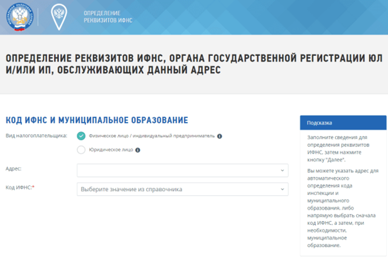Click the Код ИФНС и муниципальное образование heading
Viewport: 388px width, 257px height.
[x=97, y=120]
